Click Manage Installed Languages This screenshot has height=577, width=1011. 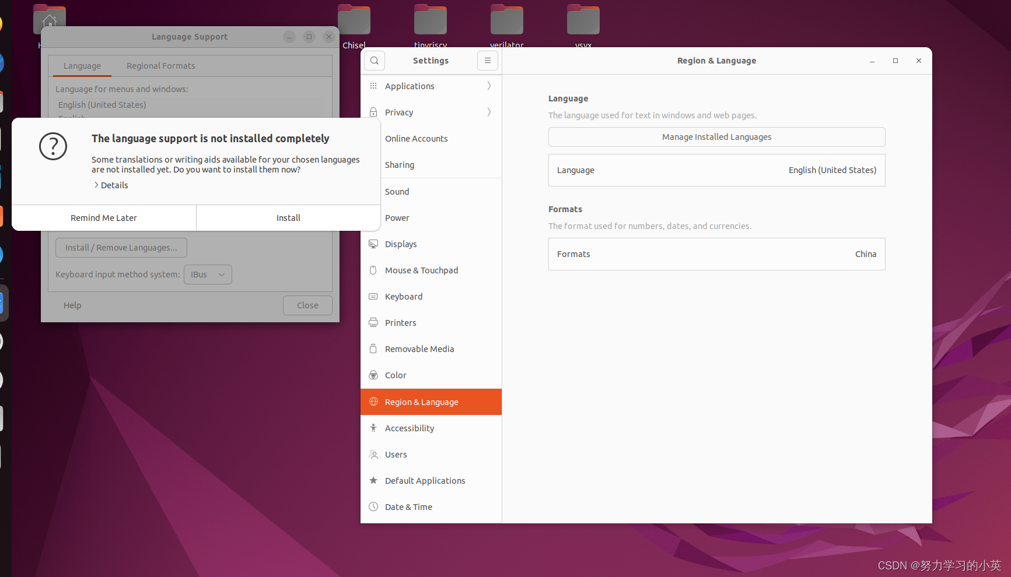pyautogui.click(x=716, y=137)
